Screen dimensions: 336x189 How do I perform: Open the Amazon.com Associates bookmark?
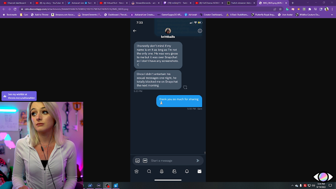63,15
